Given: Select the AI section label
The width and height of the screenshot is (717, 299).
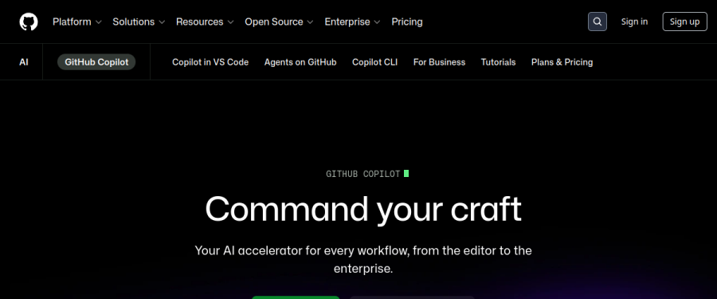Looking at the screenshot, I should pos(24,62).
